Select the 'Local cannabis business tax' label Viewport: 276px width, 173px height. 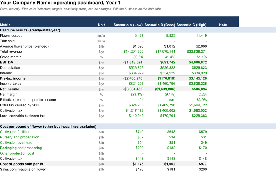tap(22, 116)
